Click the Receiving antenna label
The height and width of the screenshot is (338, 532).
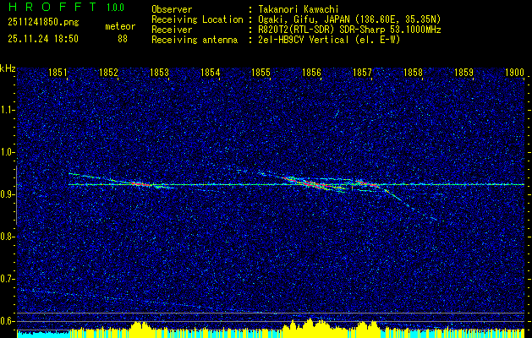click(195, 40)
